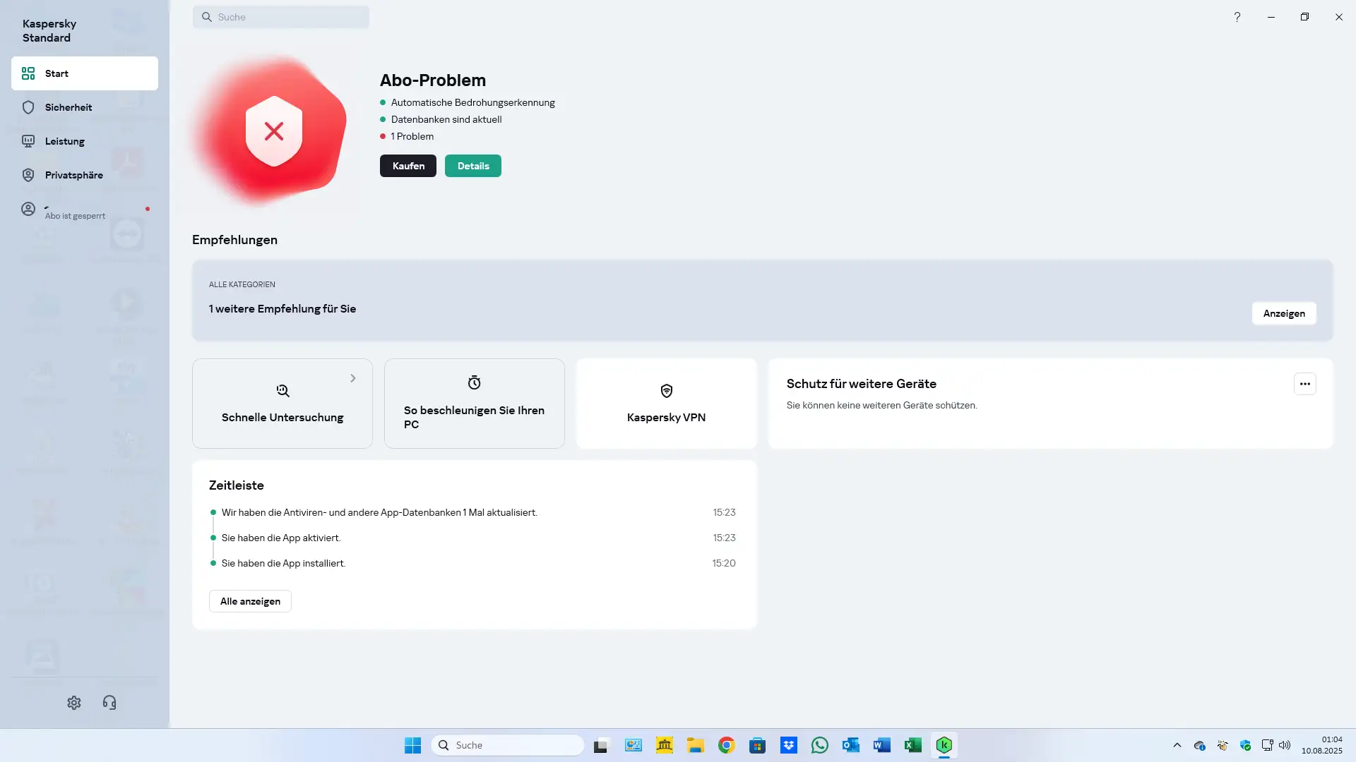Viewport: 1356px width, 762px height.
Task: Go to the Leistung section
Action: point(64,141)
